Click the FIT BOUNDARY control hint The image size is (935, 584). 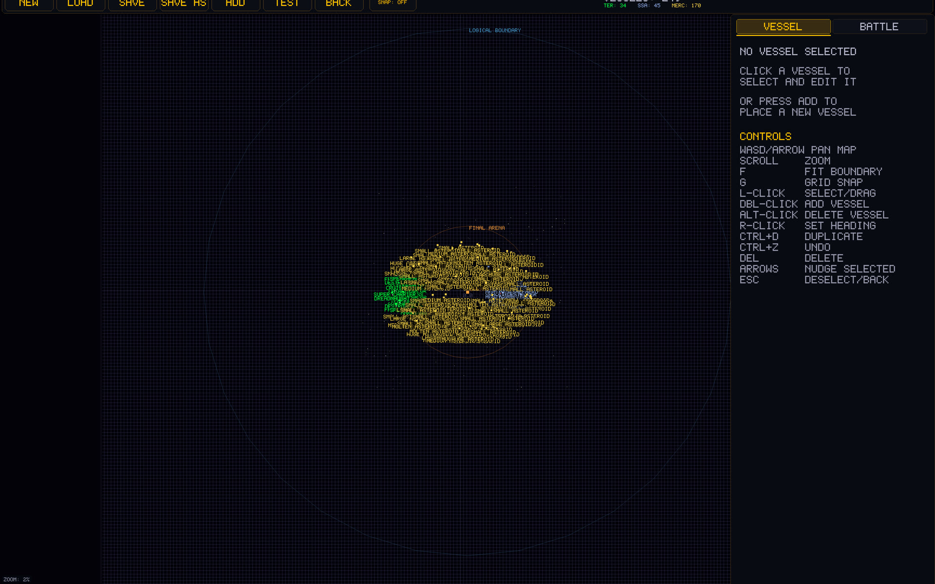coord(843,172)
